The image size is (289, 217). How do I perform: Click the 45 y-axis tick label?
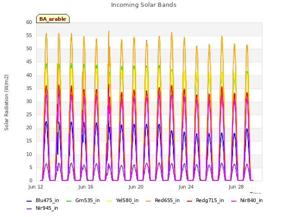click(x=29, y=62)
